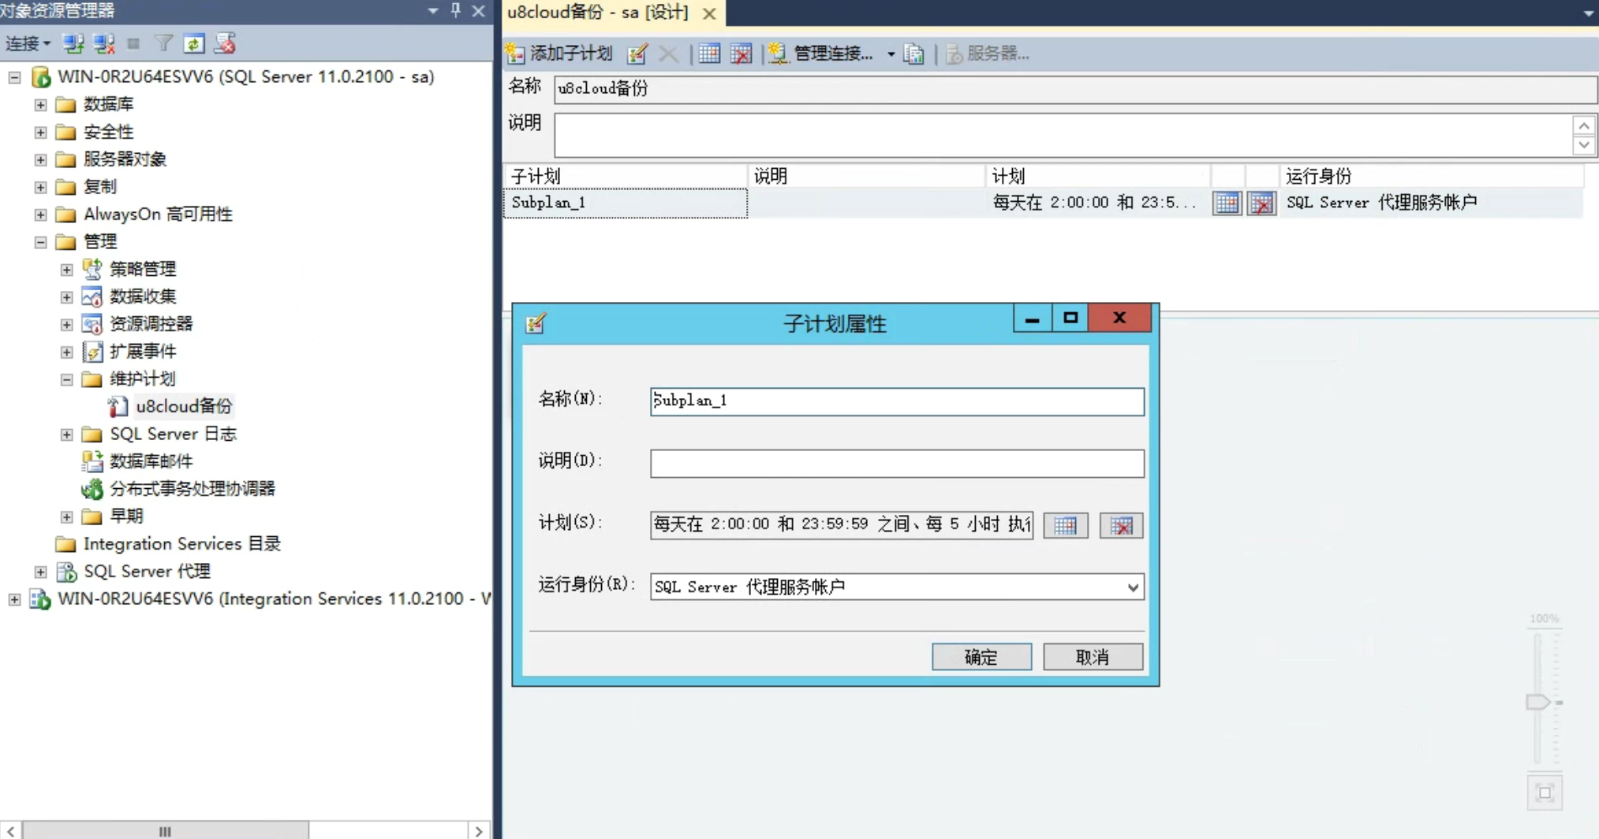Click remove schedule icon in subplan dialog

click(1120, 525)
